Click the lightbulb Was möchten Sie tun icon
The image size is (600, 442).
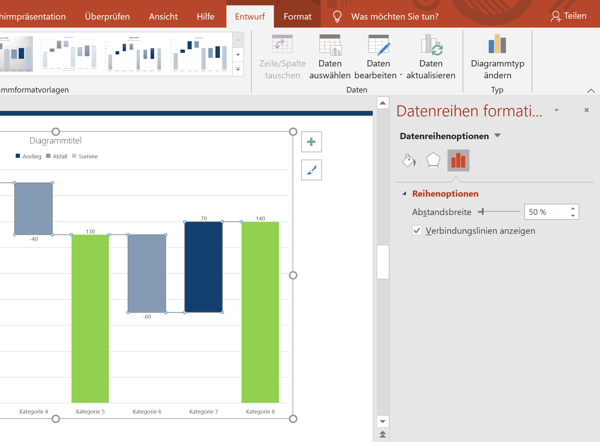point(337,16)
